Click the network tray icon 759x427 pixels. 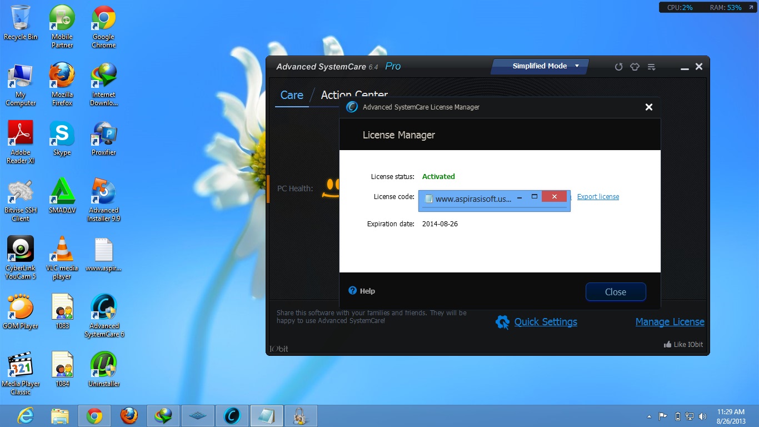point(690,416)
